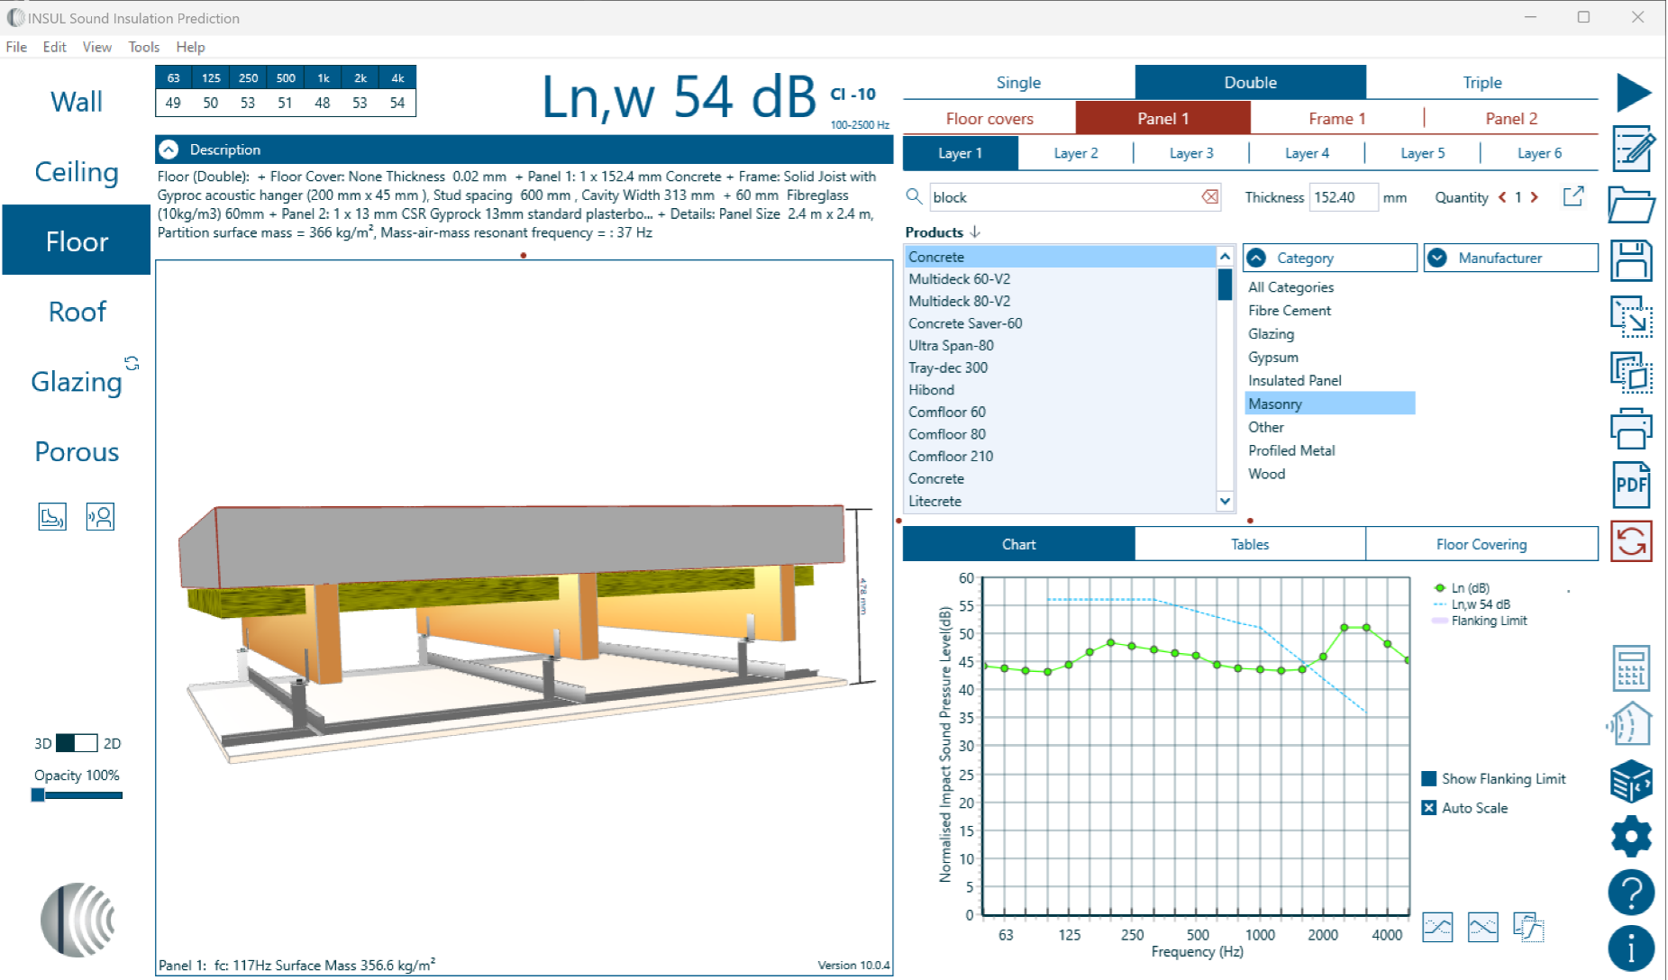The width and height of the screenshot is (1668, 980).
Task: Enable the Show Flanking Limit checkbox
Action: coord(1429,779)
